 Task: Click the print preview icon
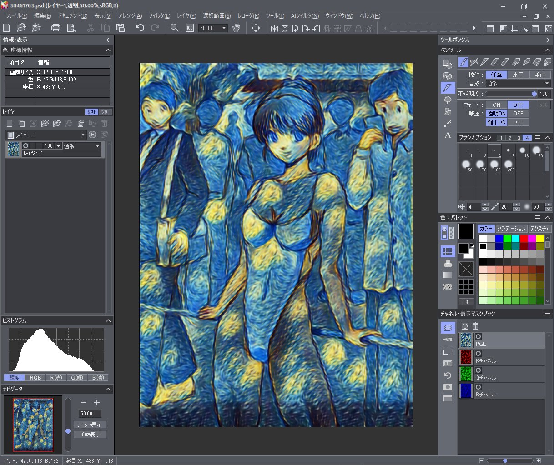coord(71,28)
